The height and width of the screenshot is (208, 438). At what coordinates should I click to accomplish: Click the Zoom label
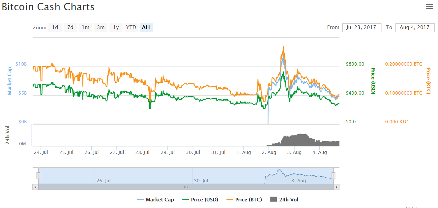[40, 28]
